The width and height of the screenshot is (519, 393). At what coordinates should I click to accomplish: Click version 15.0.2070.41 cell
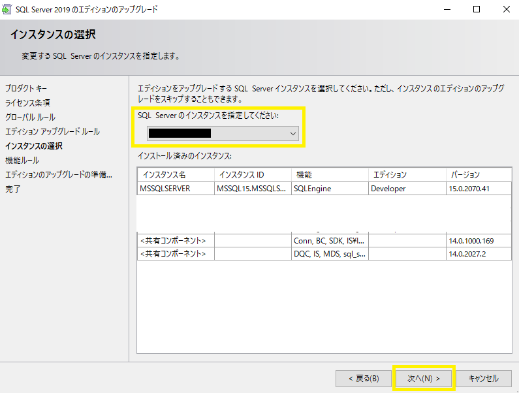coord(479,189)
